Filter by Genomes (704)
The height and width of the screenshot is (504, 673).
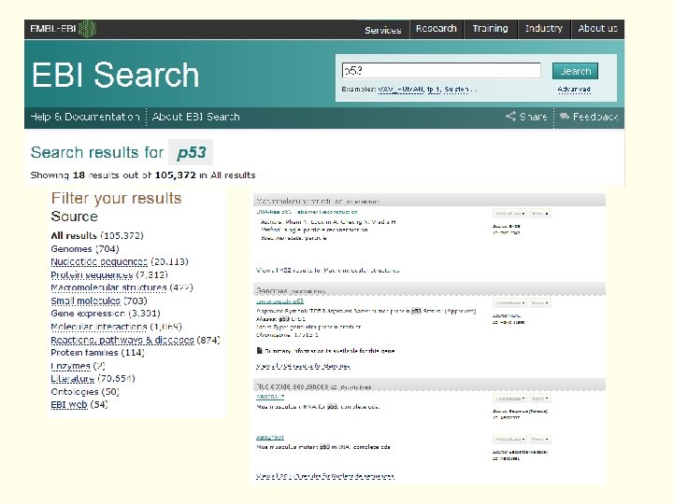(84, 249)
